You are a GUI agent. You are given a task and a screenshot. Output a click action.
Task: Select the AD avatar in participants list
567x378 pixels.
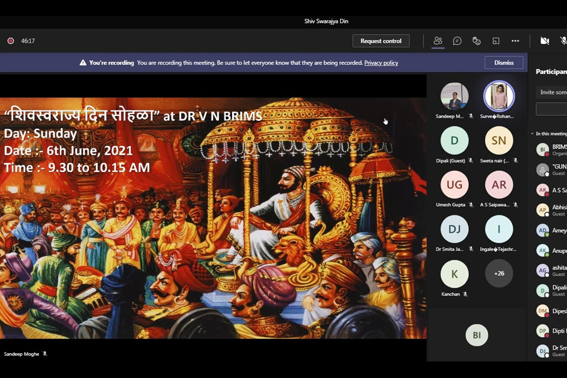(542, 230)
